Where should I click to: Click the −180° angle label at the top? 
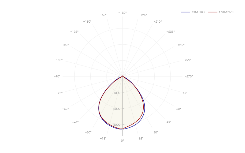pos(123,13)
